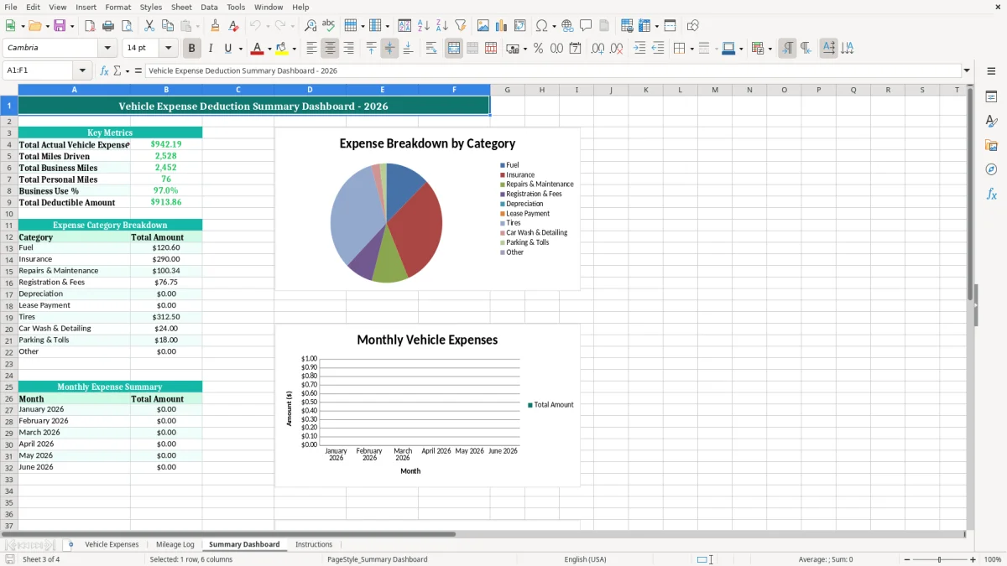
Task: Toggle Merge and Center Cells
Action: [x=454, y=49]
